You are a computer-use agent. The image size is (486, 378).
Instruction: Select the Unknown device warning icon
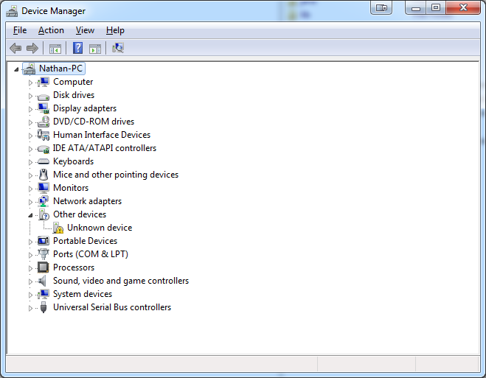[58, 228]
